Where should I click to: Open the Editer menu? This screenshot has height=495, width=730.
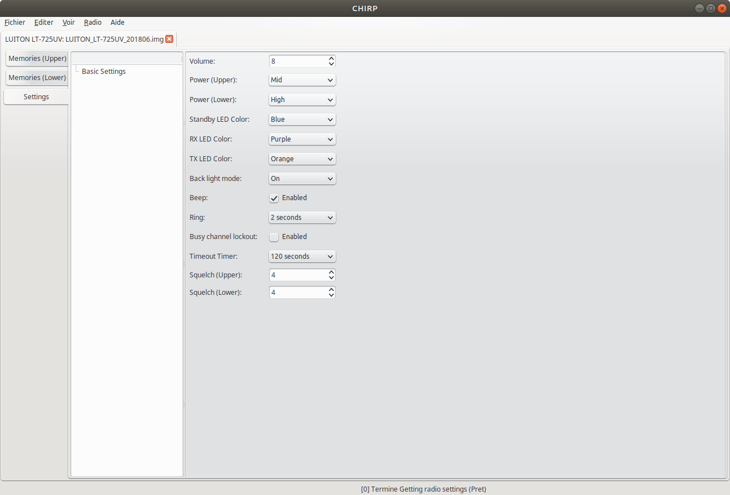pyautogui.click(x=44, y=23)
